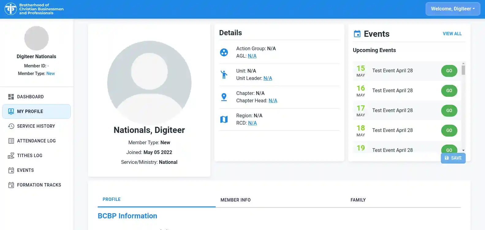Click the calendar icon beside Events heading
The width and height of the screenshot is (485, 230).
pos(357,34)
